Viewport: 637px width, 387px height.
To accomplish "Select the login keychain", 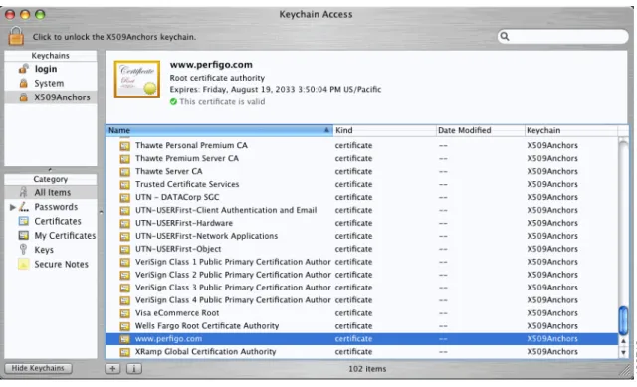I will (x=51, y=69).
